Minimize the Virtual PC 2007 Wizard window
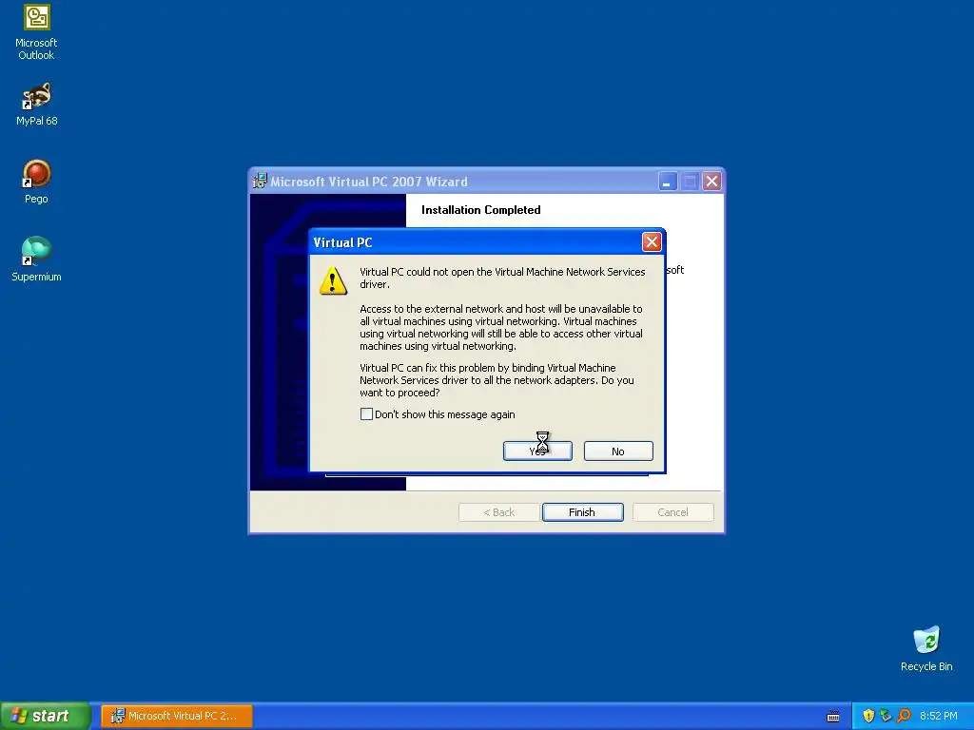This screenshot has width=974, height=730. pos(667,182)
